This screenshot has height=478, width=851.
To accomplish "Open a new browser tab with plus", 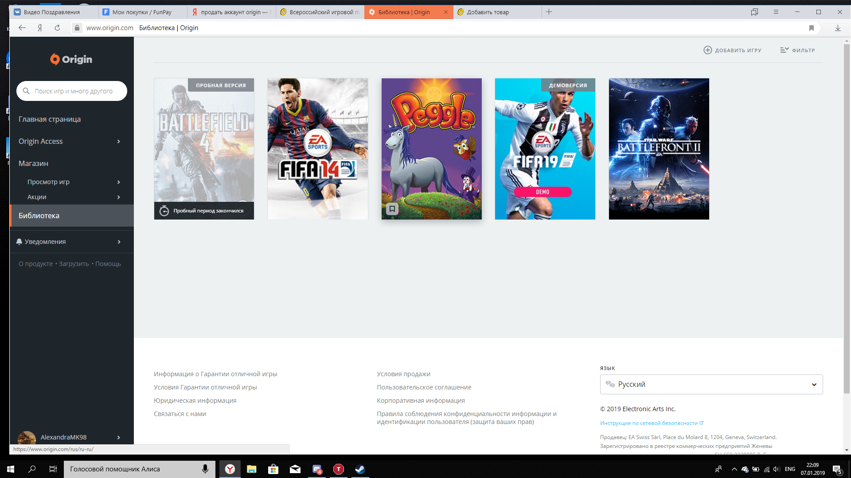I will click(549, 12).
